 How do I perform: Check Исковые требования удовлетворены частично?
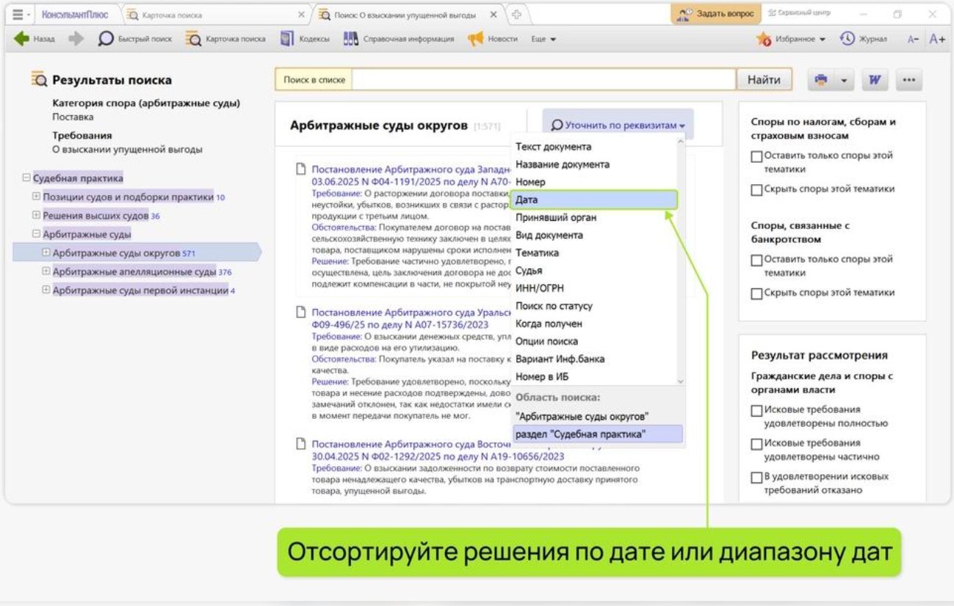click(x=756, y=443)
